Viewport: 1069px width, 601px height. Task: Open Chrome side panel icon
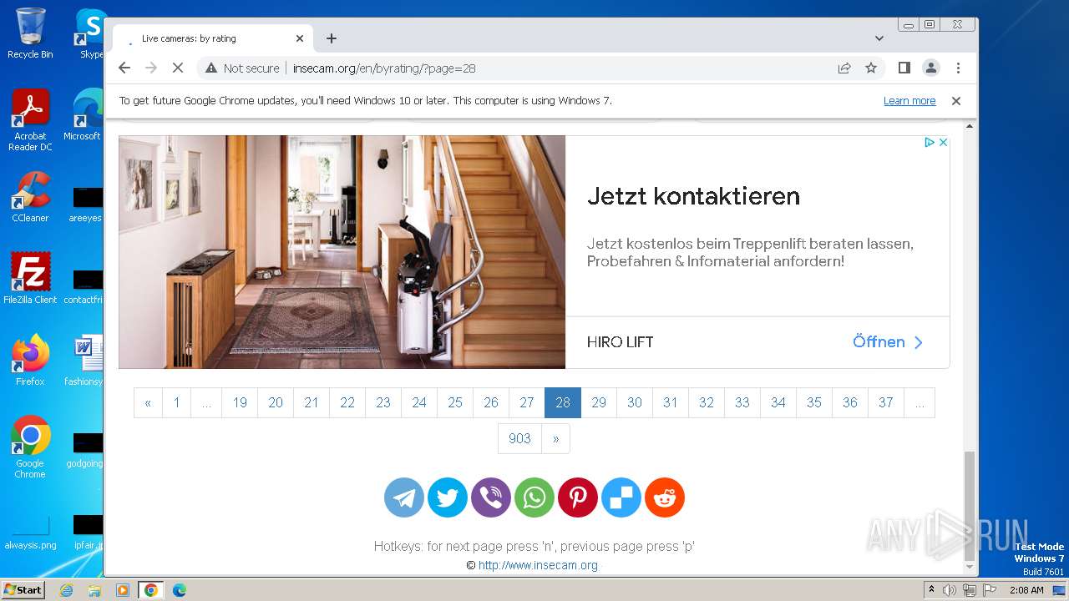(904, 68)
